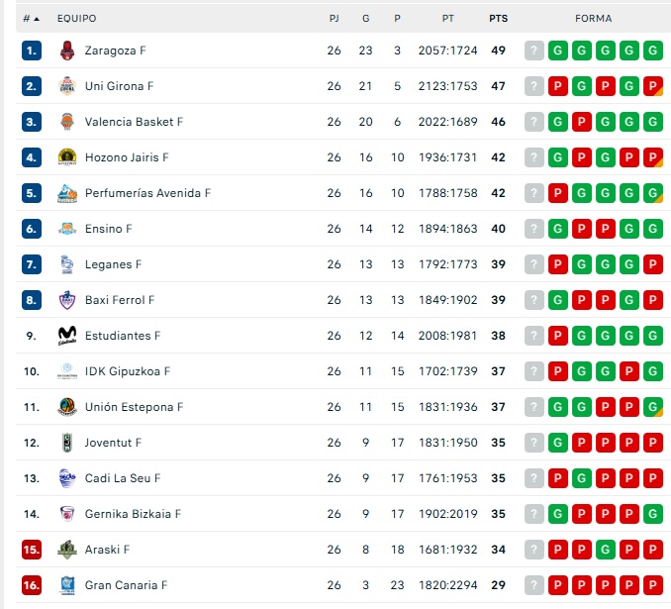Open the Gernika Bizkaia F team link

tap(133, 514)
